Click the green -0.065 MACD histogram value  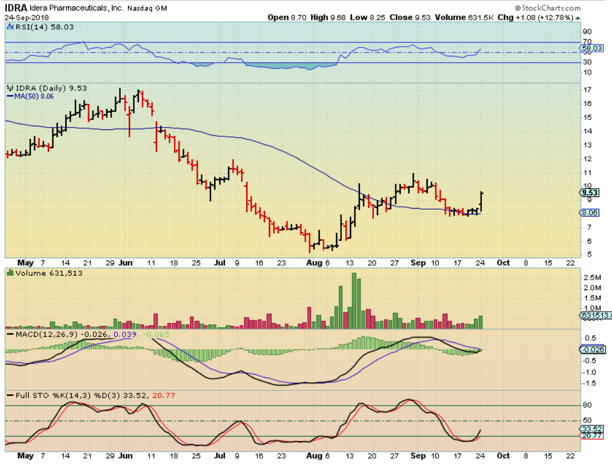[x=156, y=334]
